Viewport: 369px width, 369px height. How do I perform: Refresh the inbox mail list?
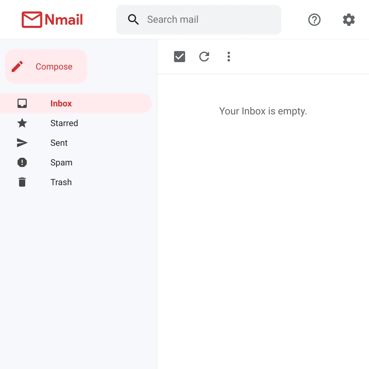click(204, 57)
